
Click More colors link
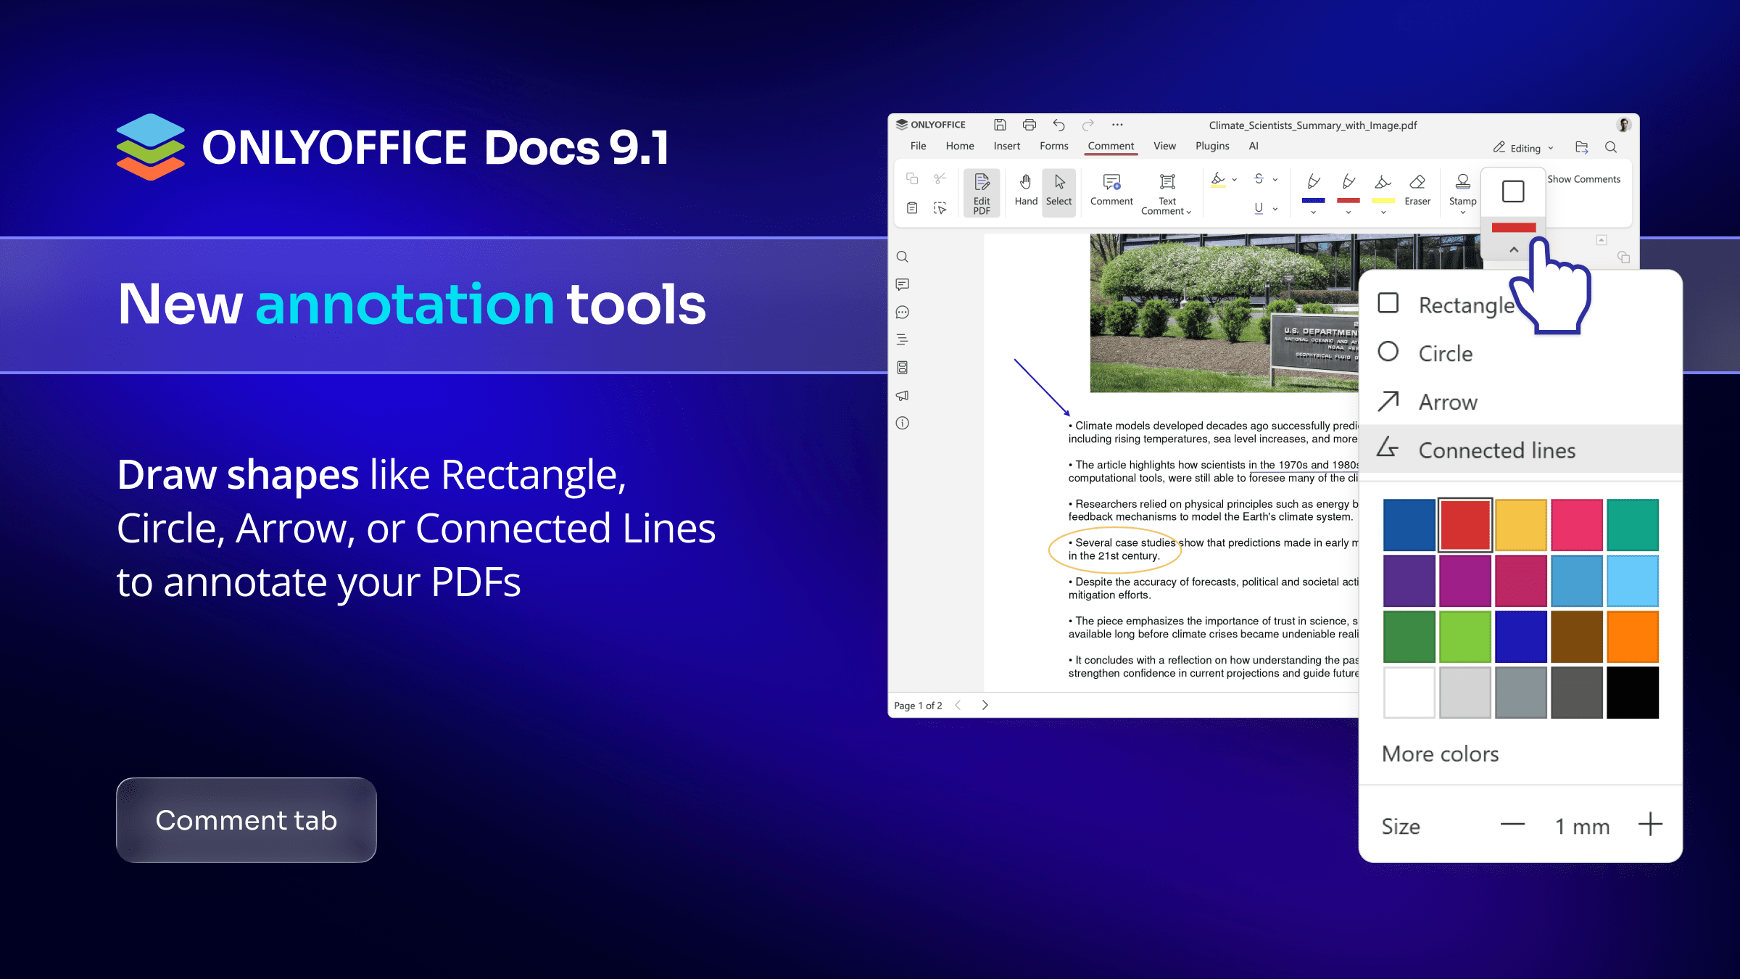1440,754
